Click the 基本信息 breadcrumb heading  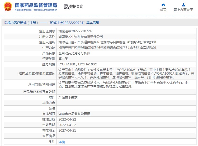(x=93, y=23)
